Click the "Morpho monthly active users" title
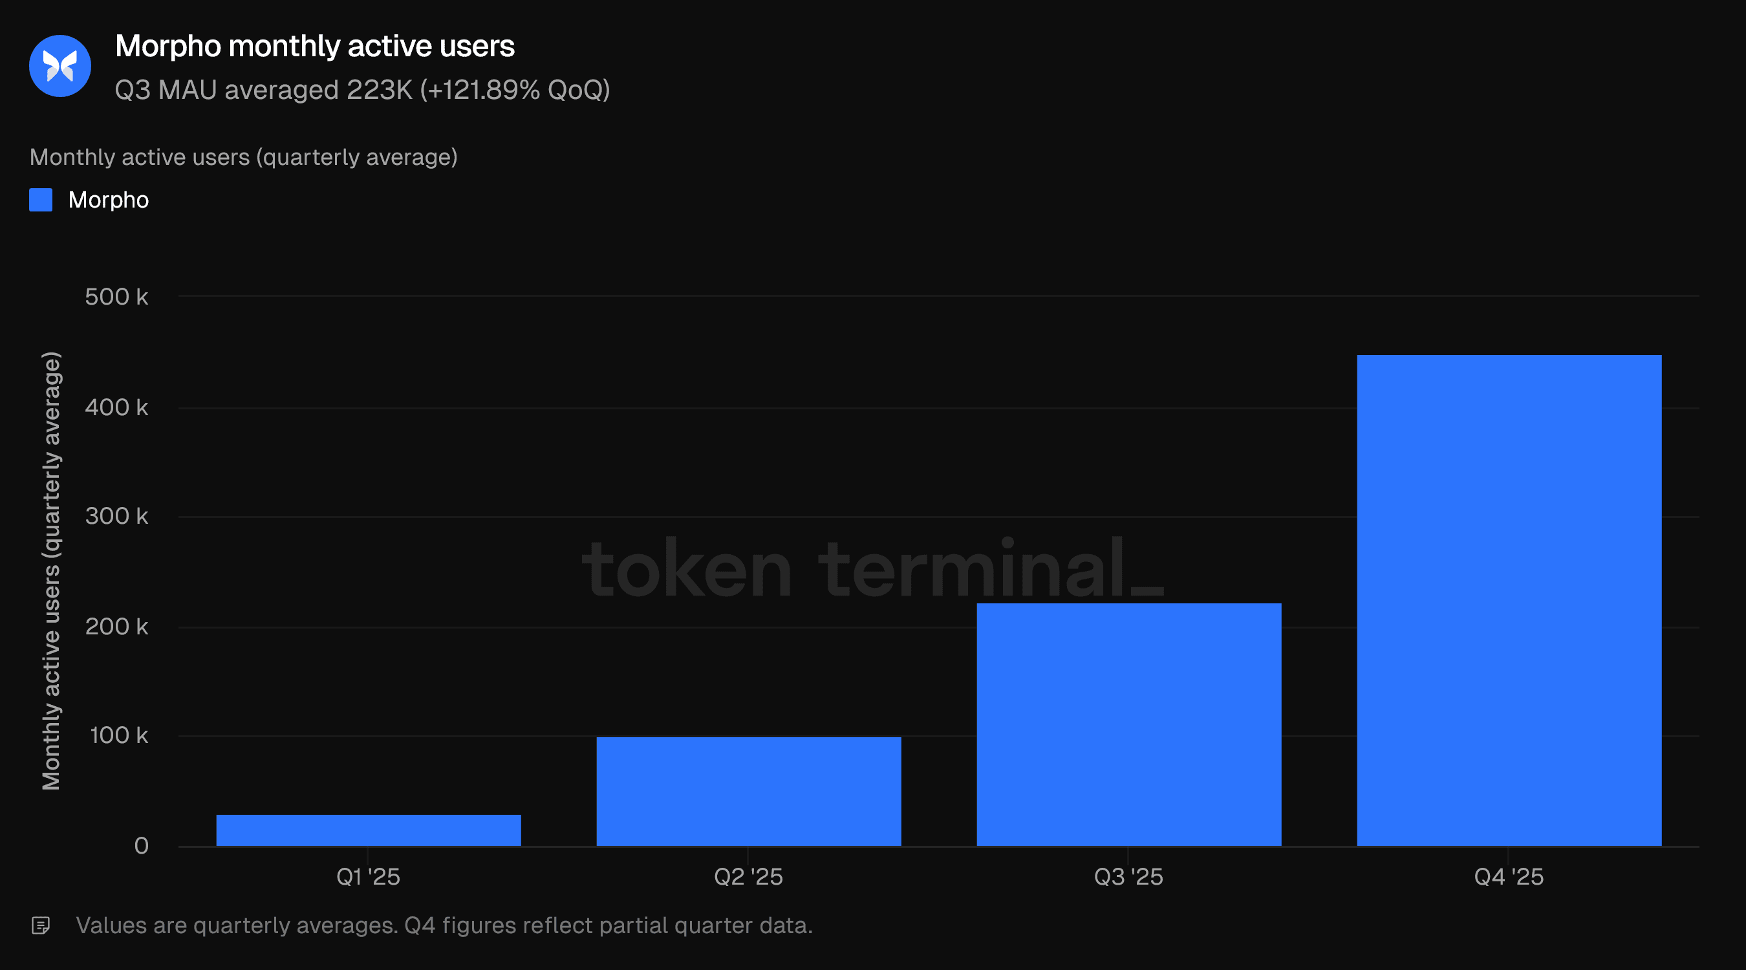 (x=314, y=46)
